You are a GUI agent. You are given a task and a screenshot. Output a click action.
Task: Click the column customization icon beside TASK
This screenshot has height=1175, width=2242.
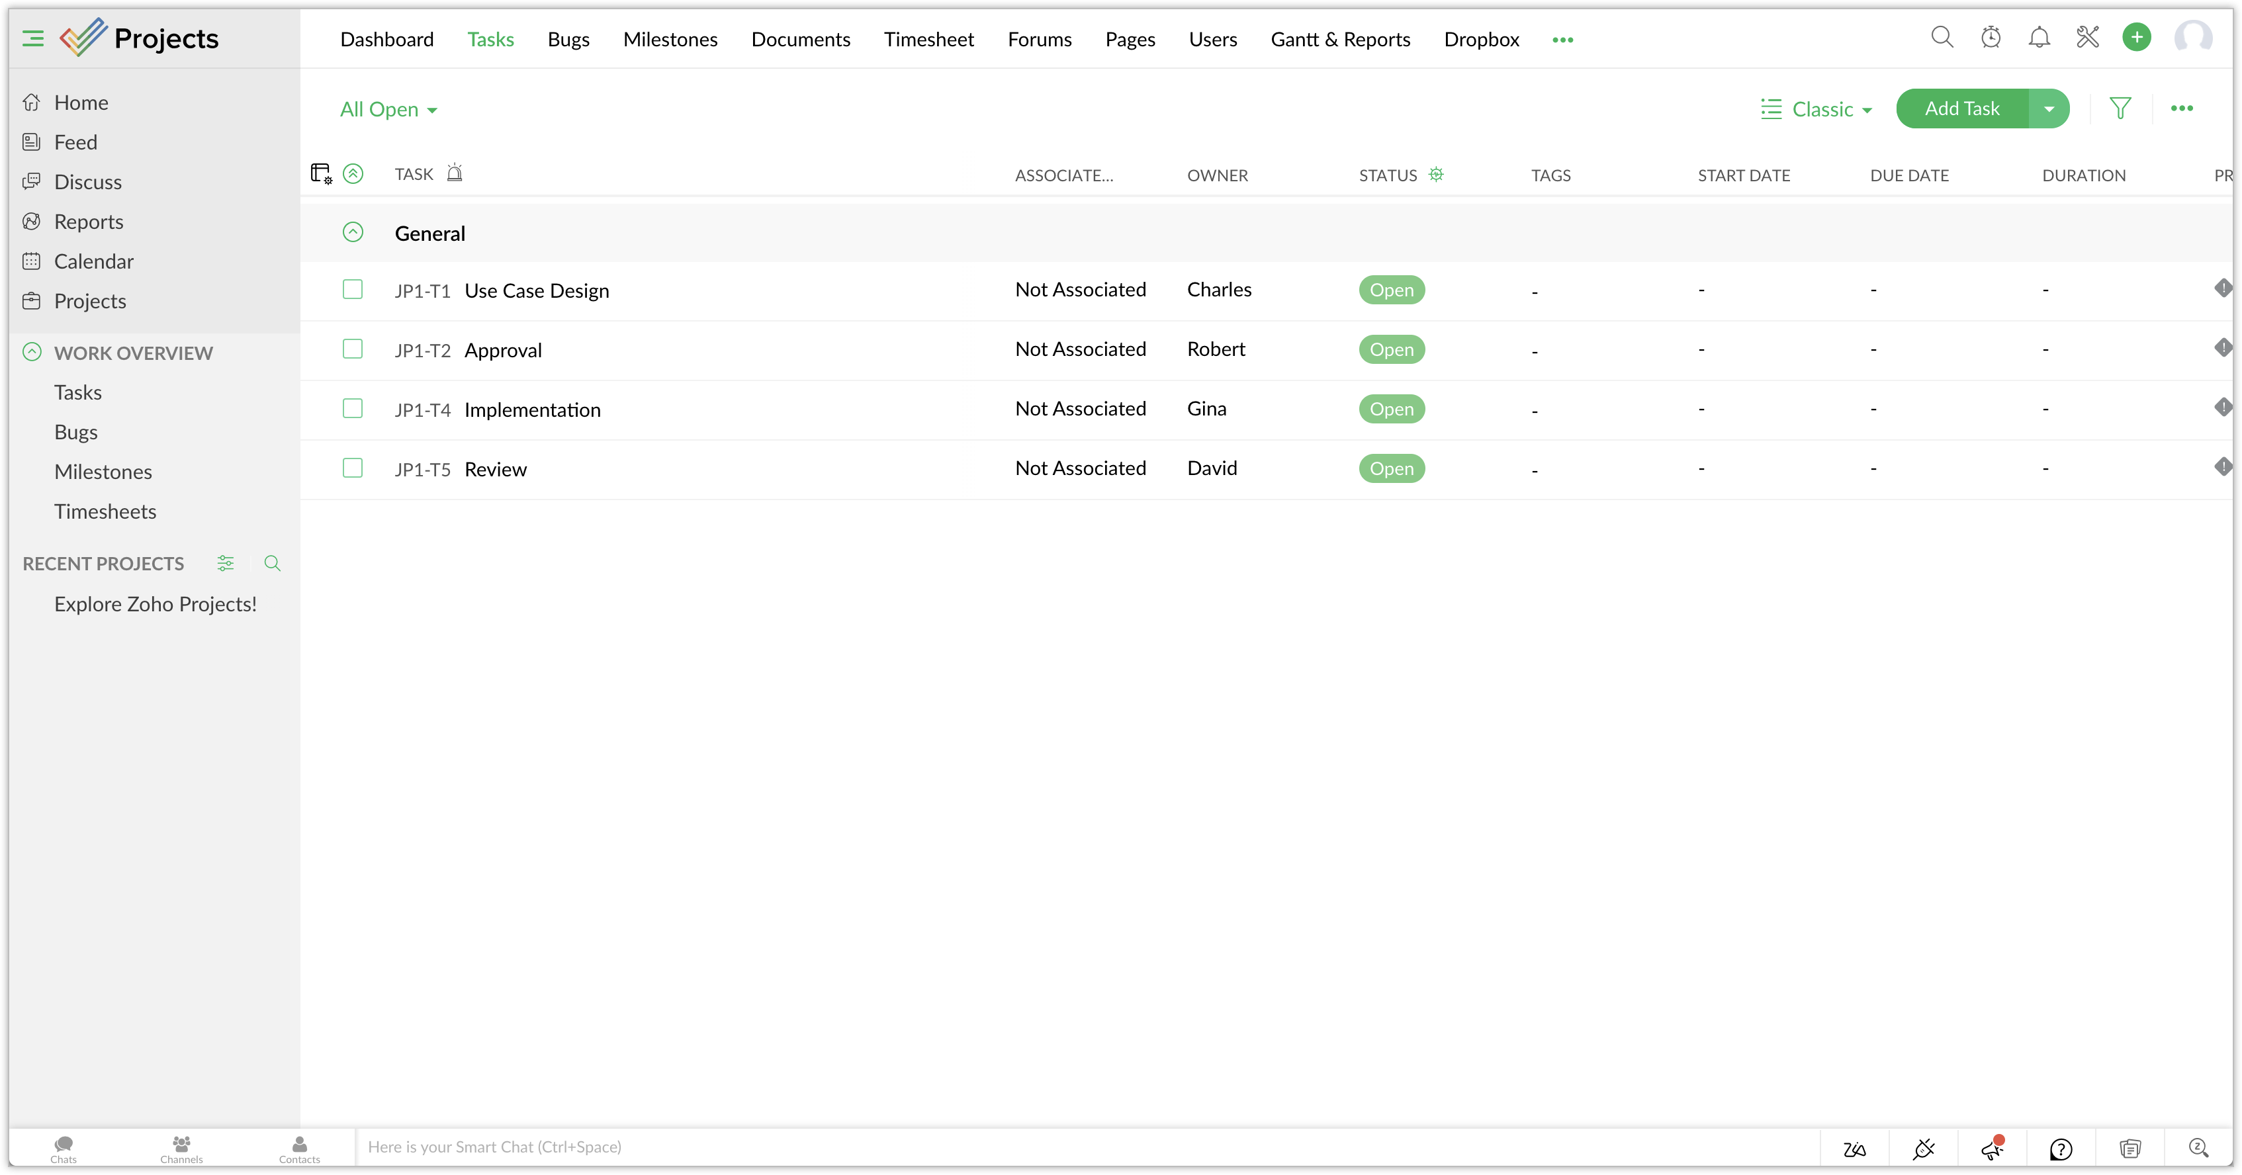tap(321, 174)
